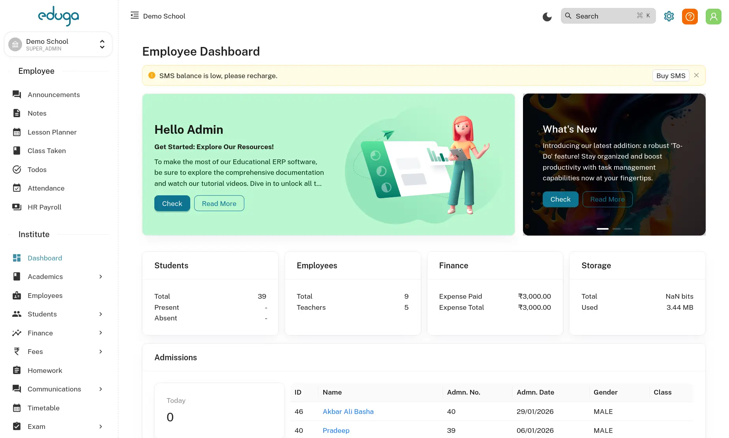729x438 pixels.
Task: Open the Demo School account switcher
Action: click(58, 45)
